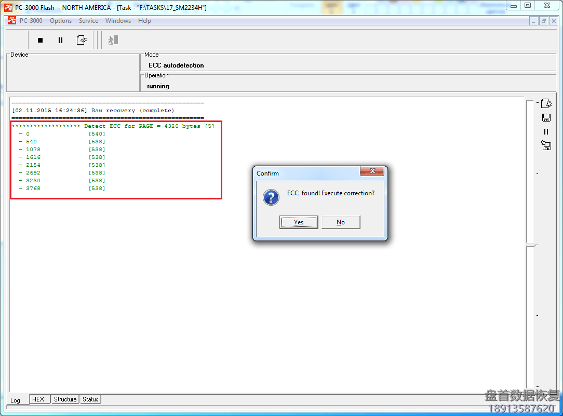Open the Help menu
The height and width of the screenshot is (416, 563).
(x=145, y=21)
